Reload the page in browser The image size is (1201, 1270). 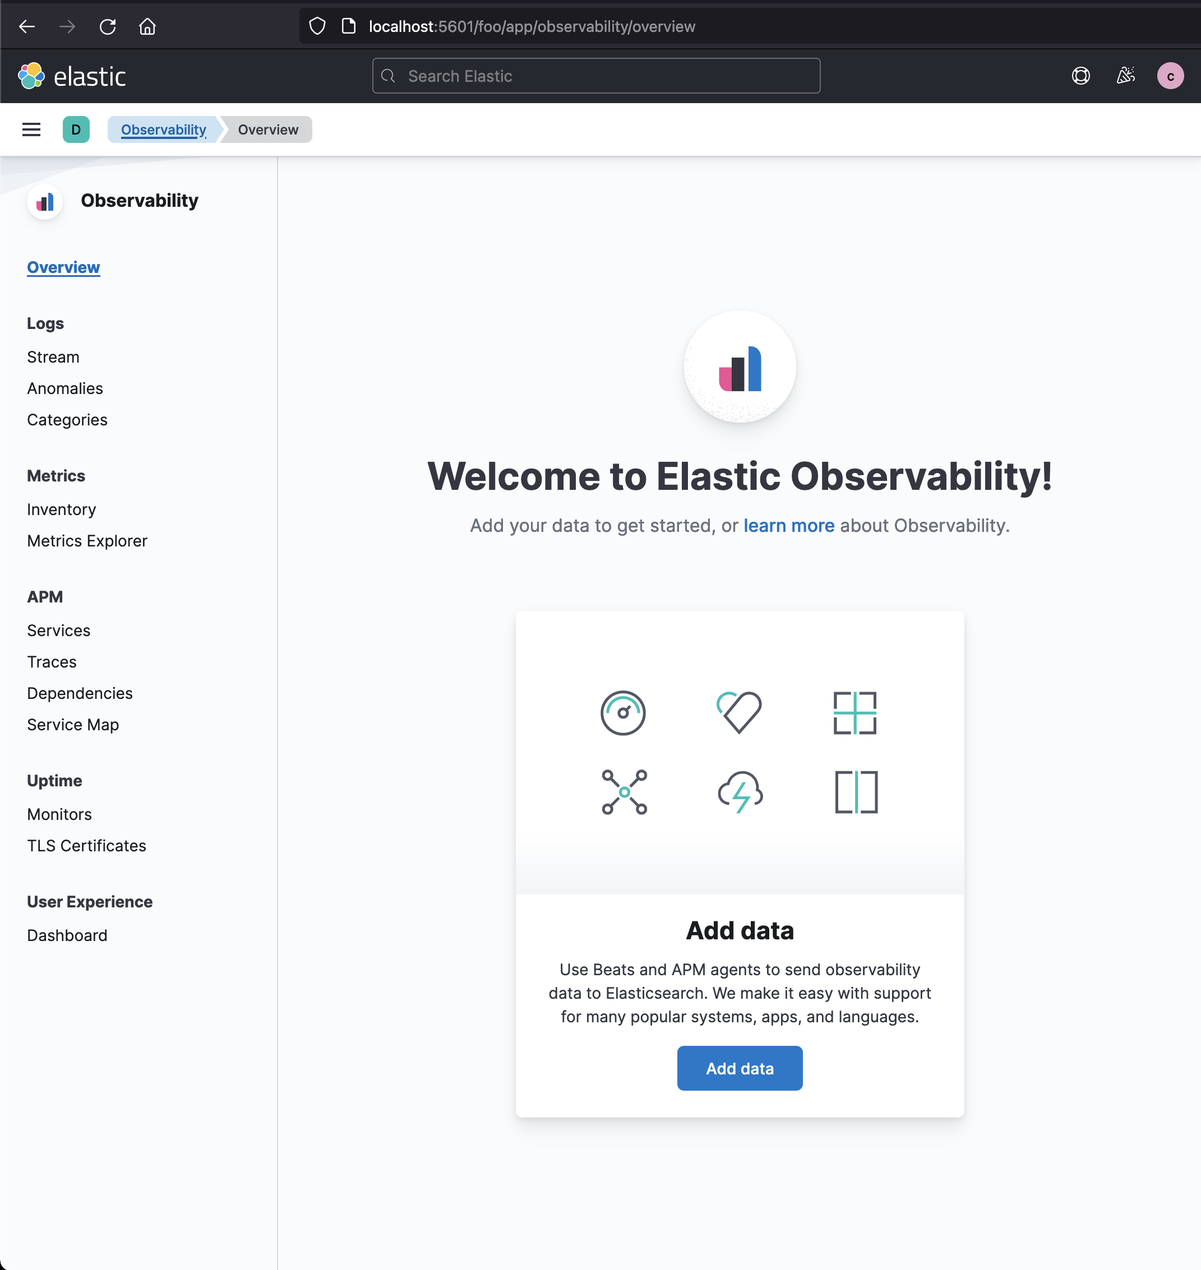108,27
